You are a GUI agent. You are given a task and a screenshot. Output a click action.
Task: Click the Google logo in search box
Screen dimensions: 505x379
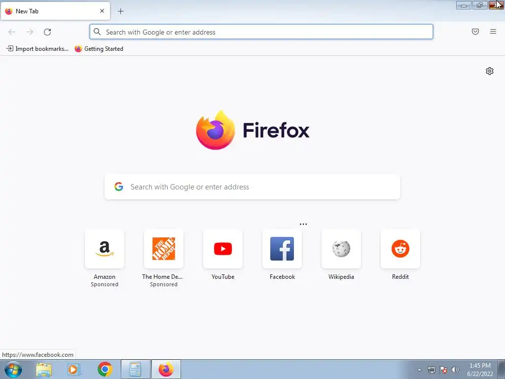click(119, 187)
